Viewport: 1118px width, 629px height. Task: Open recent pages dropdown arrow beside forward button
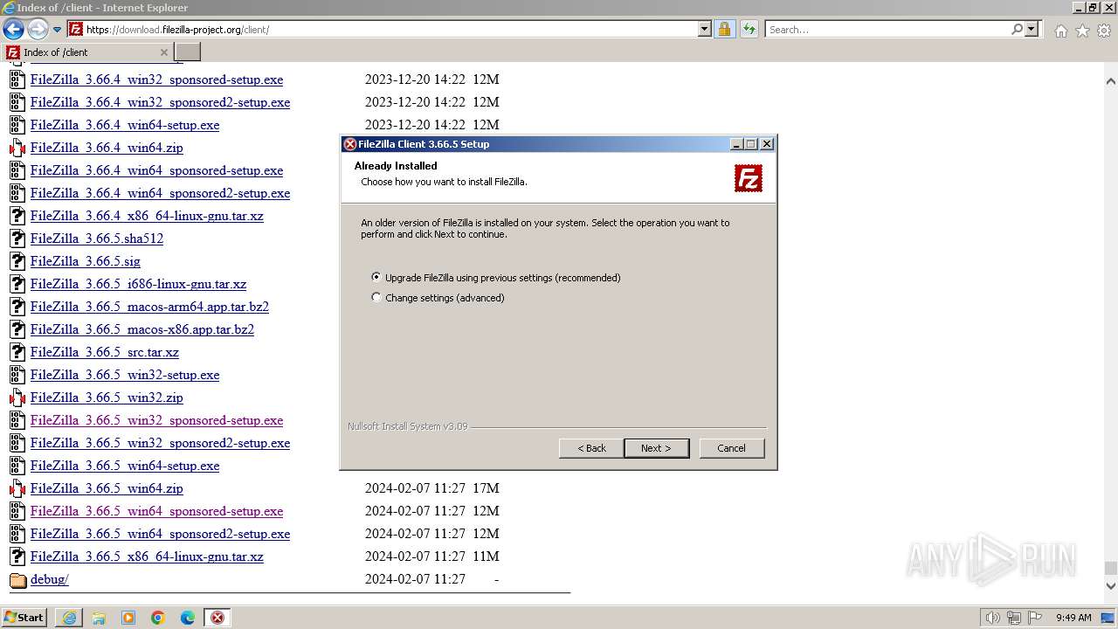click(x=58, y=30)
